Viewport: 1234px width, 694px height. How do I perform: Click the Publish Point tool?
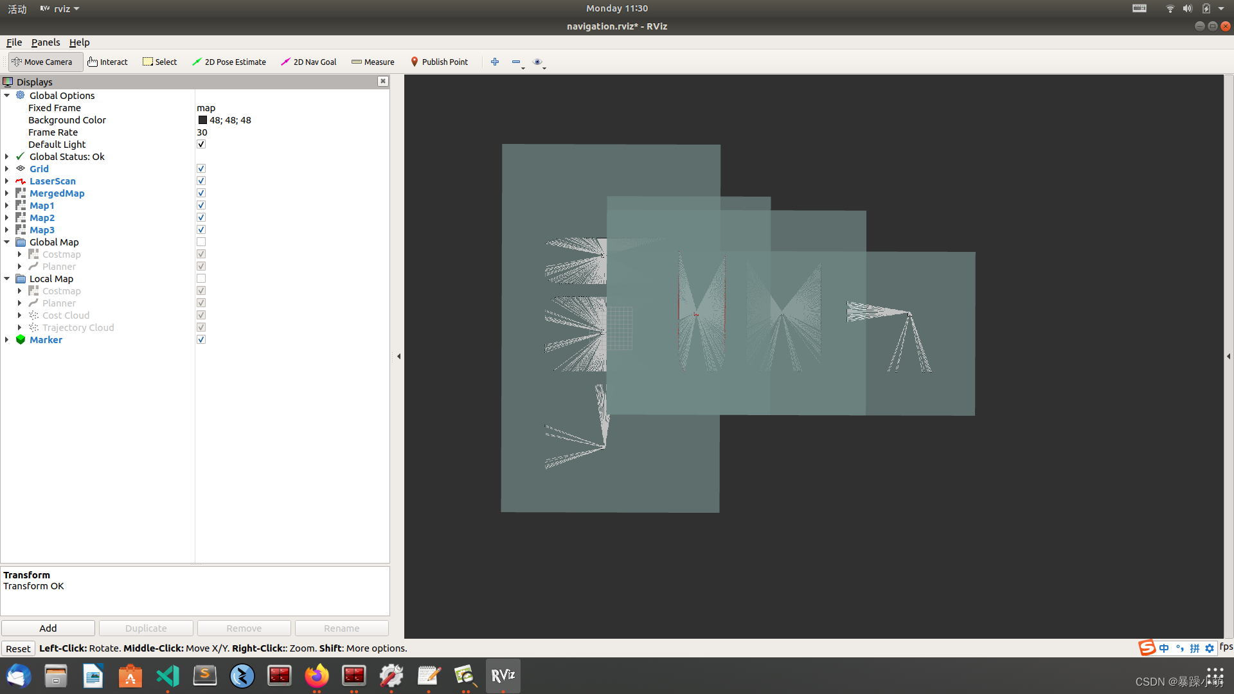[x=439, y=62]
